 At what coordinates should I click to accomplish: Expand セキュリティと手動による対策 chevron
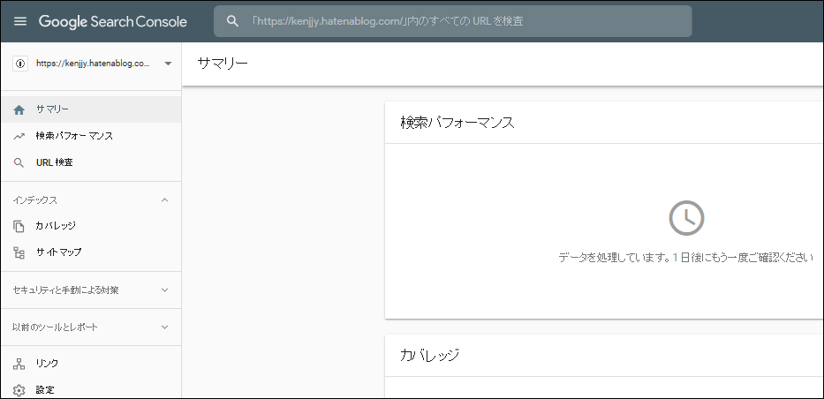(164, 290)
